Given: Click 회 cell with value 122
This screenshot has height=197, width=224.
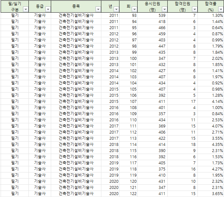Looking at the screenshot, I should coord(129,193).
